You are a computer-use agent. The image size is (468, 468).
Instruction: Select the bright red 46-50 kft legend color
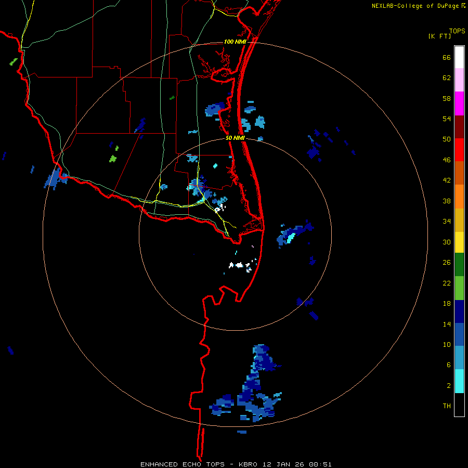click(459, 150)
